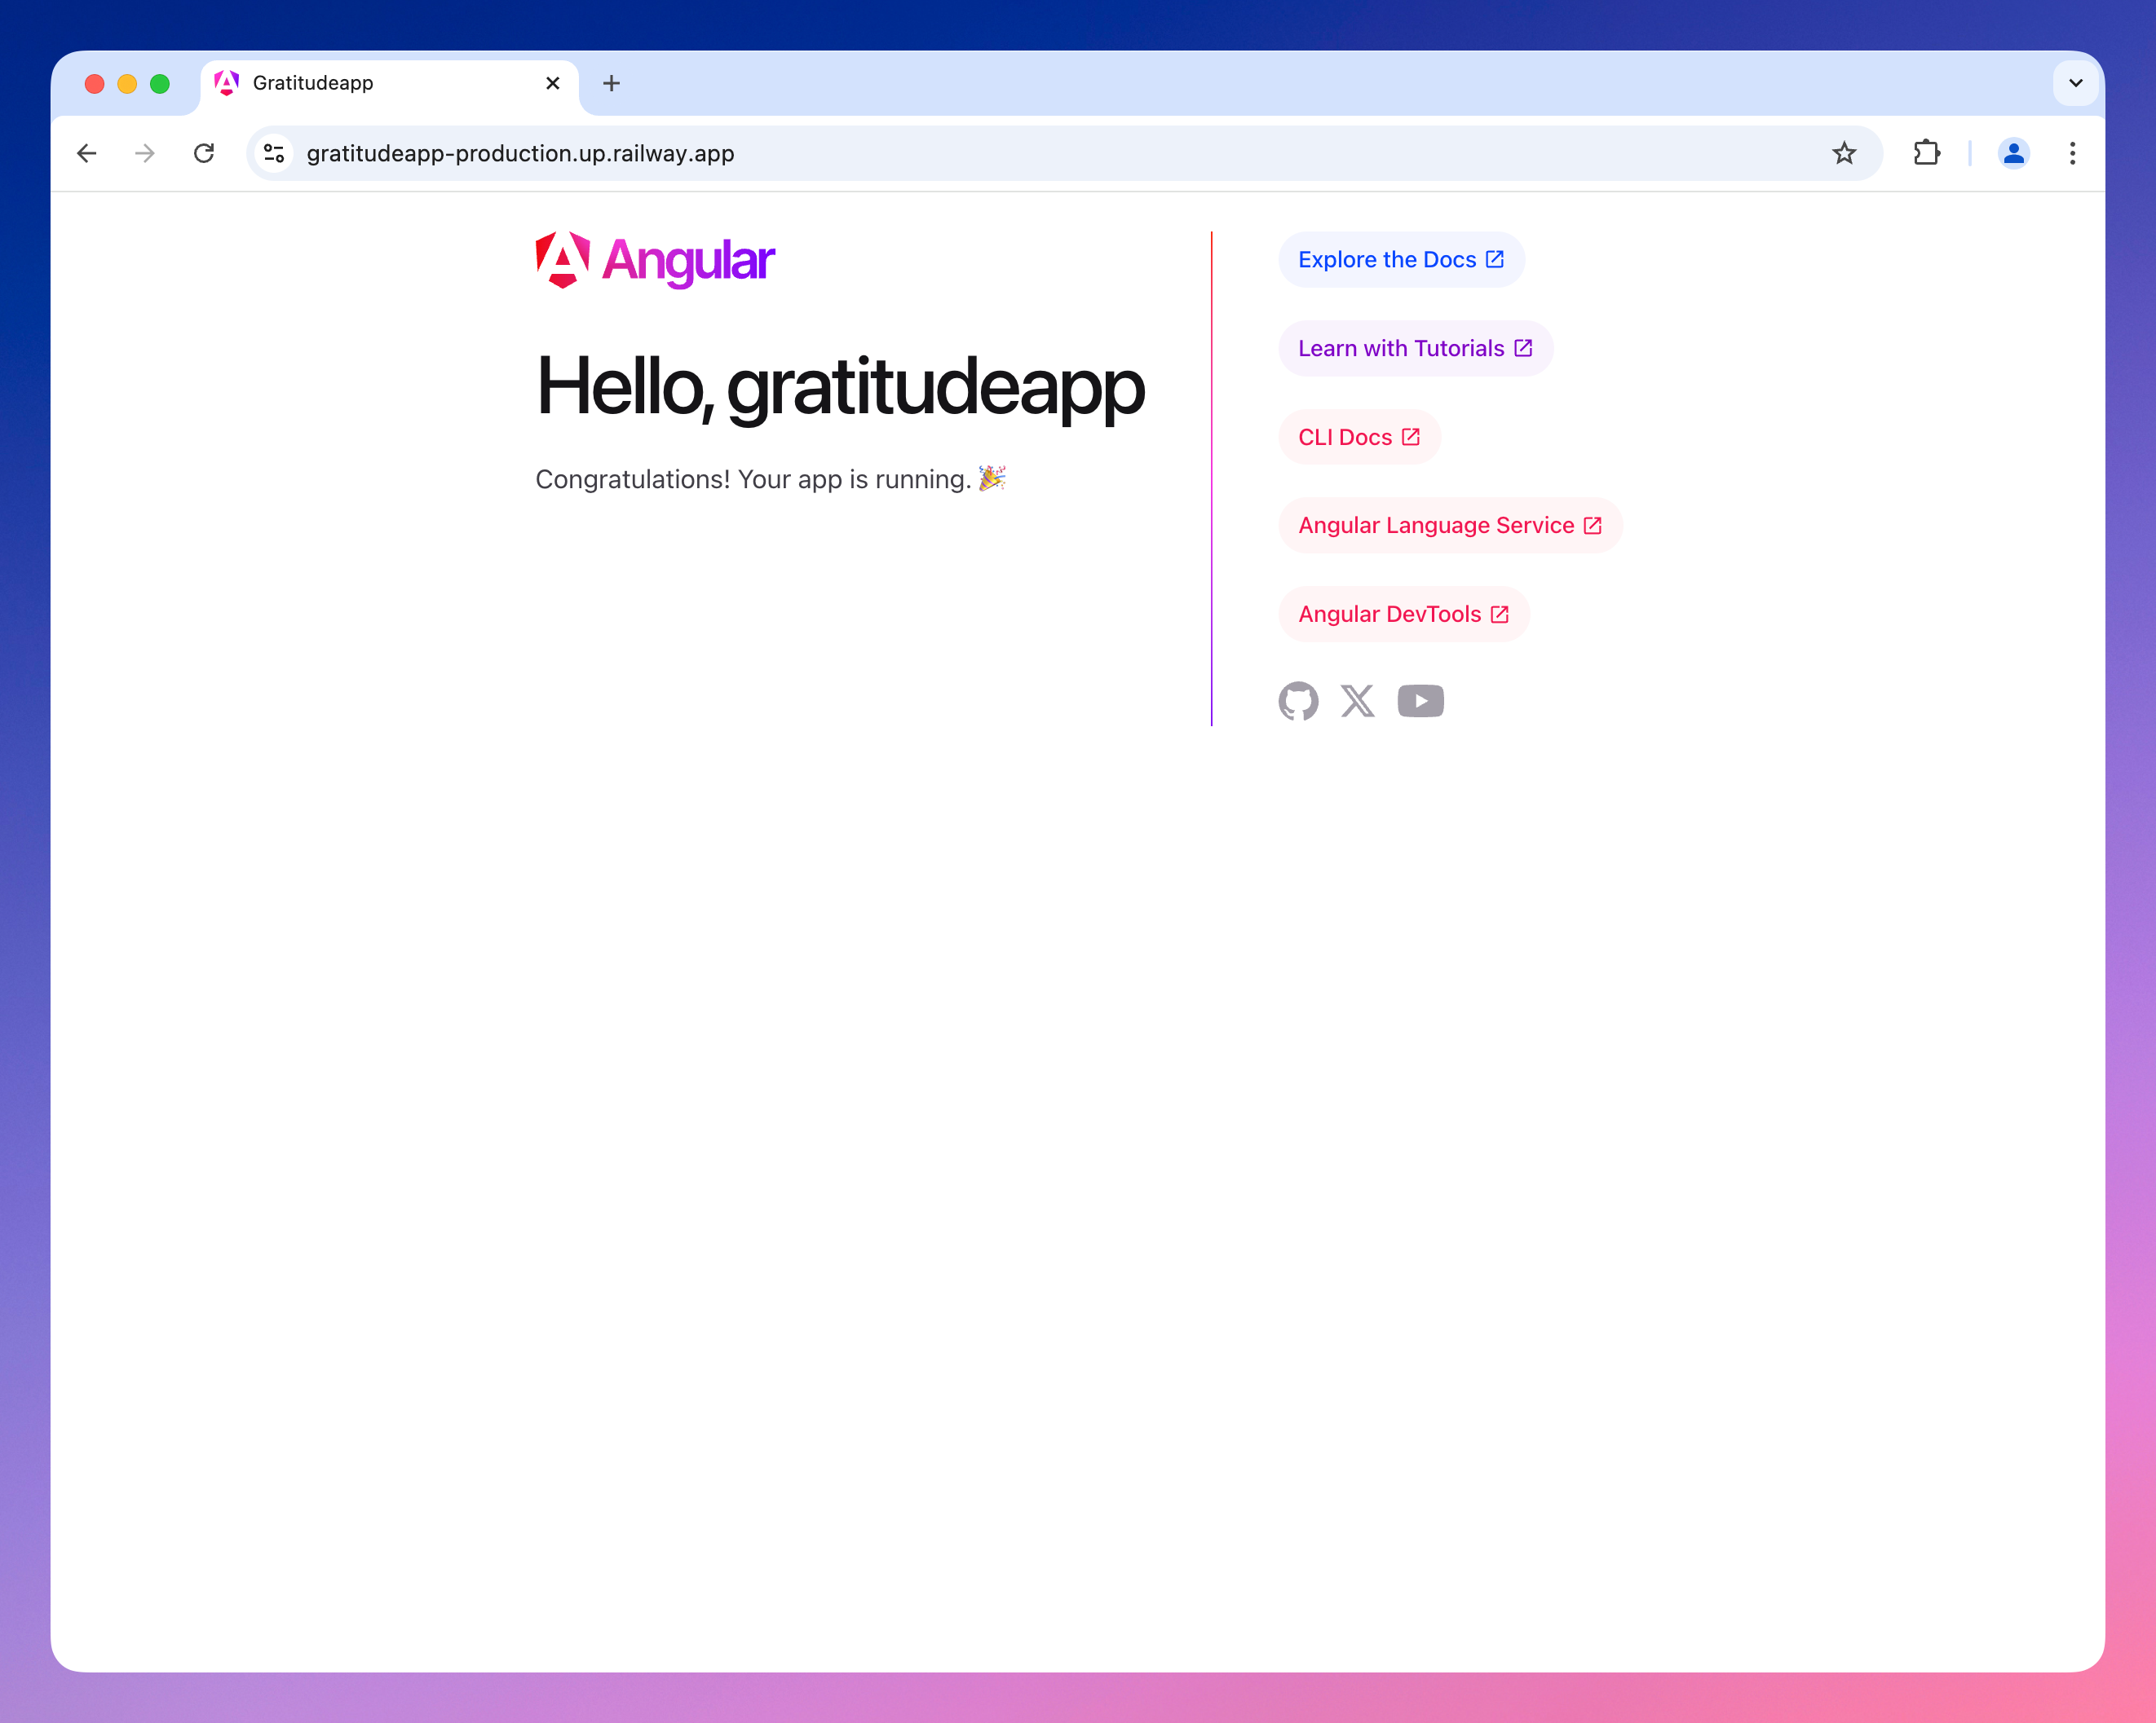This screenshot has width=2156, height=1723.
Task: Reload the page
Action: (x=204, y=153)
